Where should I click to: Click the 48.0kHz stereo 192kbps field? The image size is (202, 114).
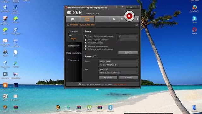point(118,73)
